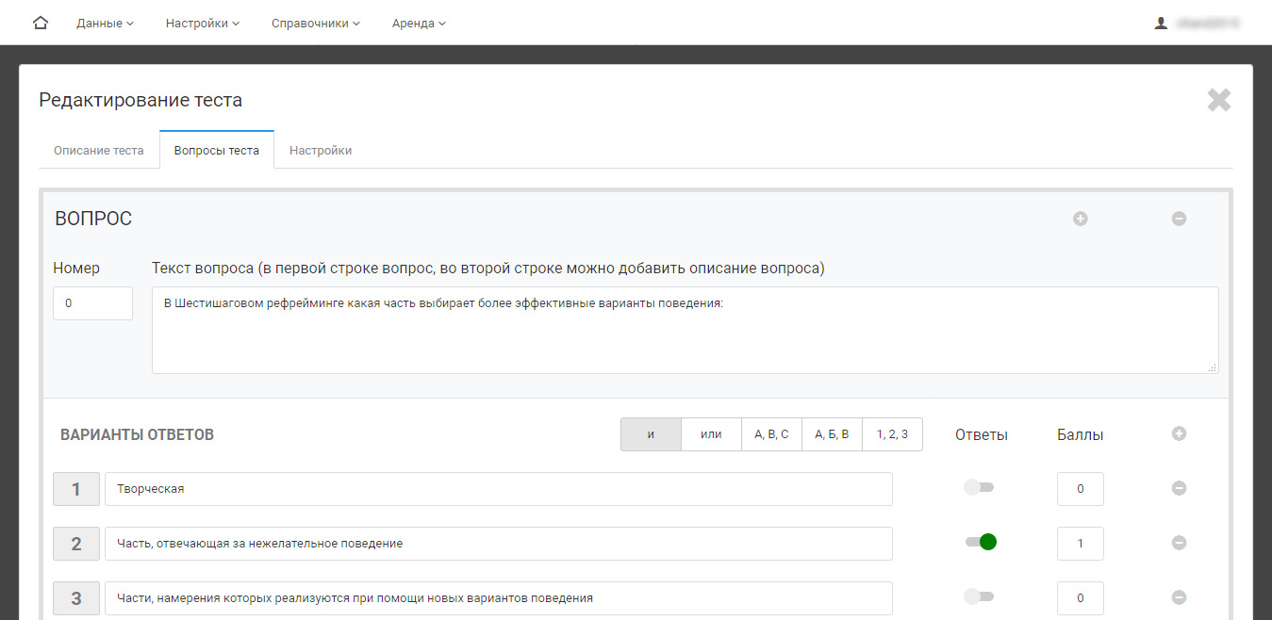Add a new answer option plus icon
Screen dimensions: 1272x620
pyautogui.click(x=1179, y=433)
